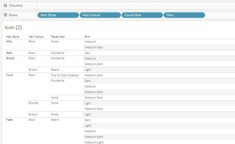The height and width of the screenshot is (144, 235).
Task: Select the Blonde hair colour label
Action: point(33,103)
